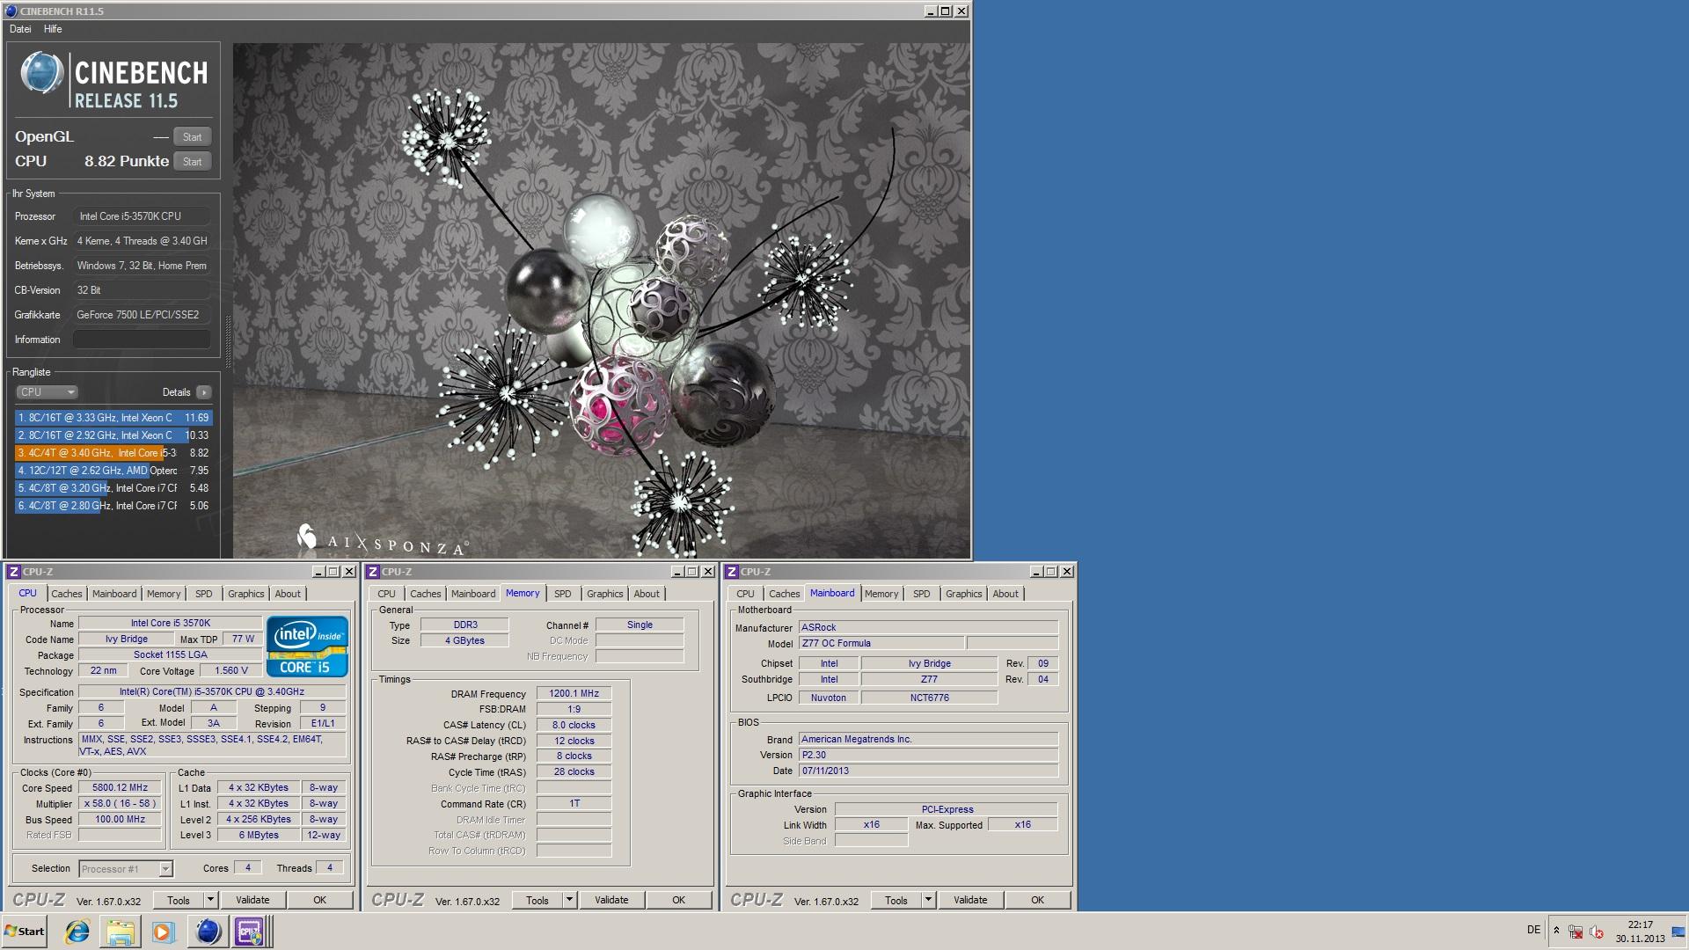1689x950 pixels.
Task: Switch to Cinebench taskbar icon
Action: pyautogui.click(x=208, y=932)
